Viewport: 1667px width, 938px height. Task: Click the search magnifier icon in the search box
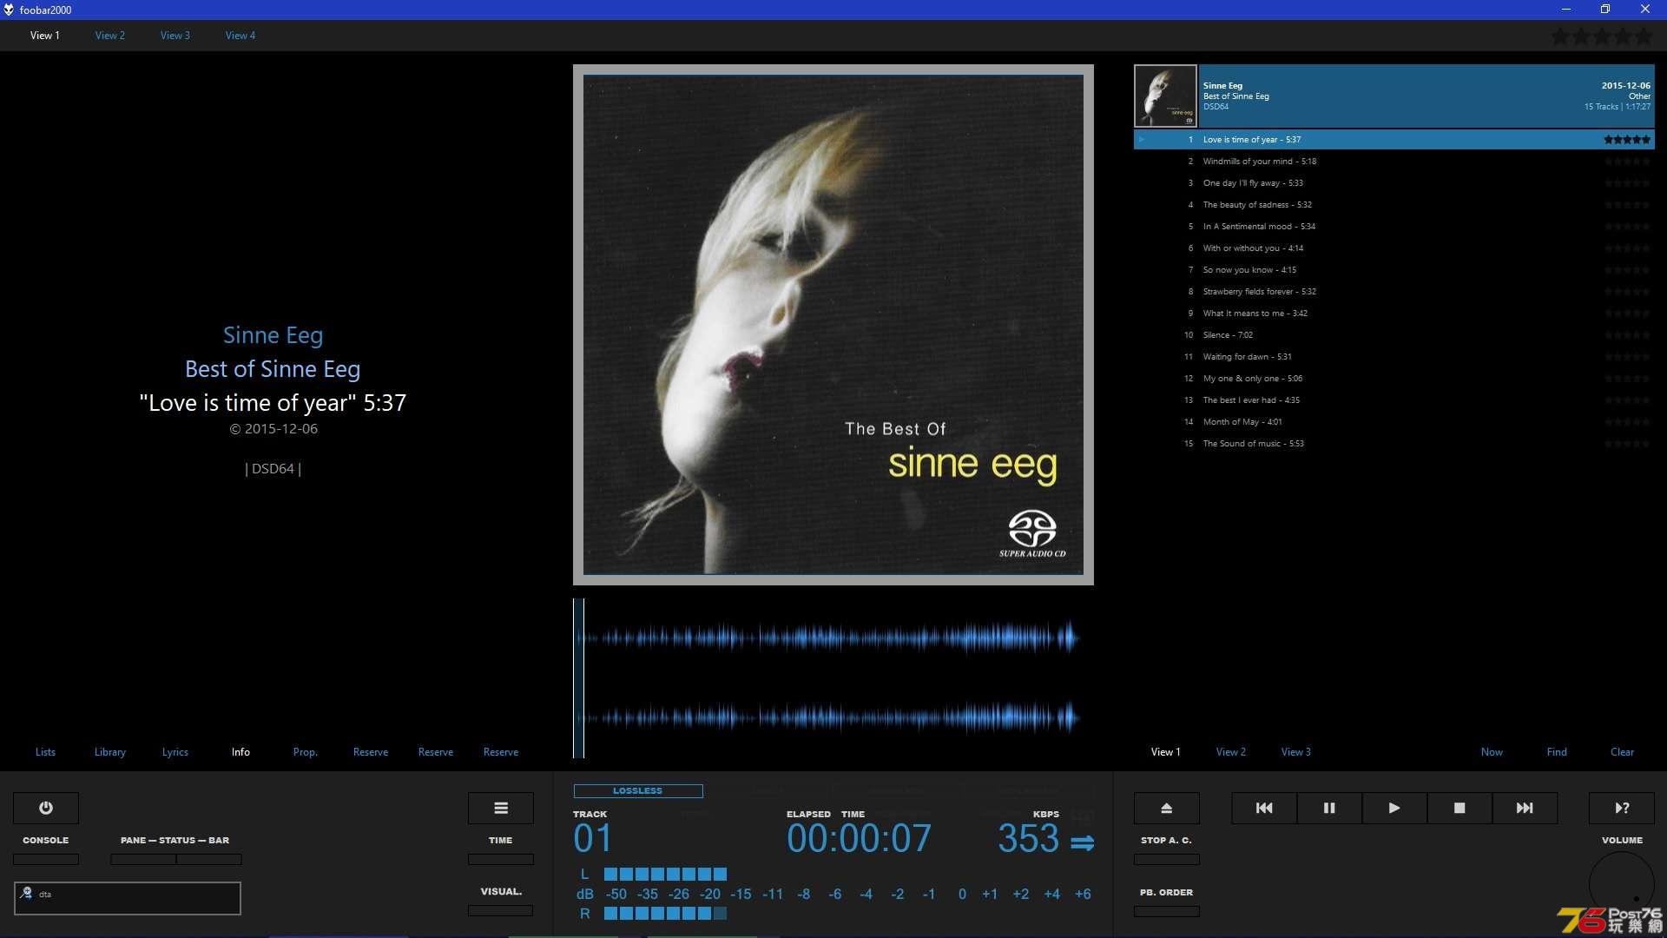pyautogui.click(x=26, y=893)
